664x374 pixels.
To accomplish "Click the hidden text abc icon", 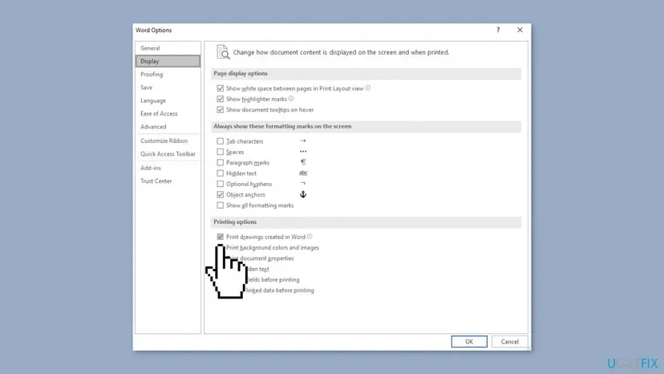I will [x=303, y=173].
